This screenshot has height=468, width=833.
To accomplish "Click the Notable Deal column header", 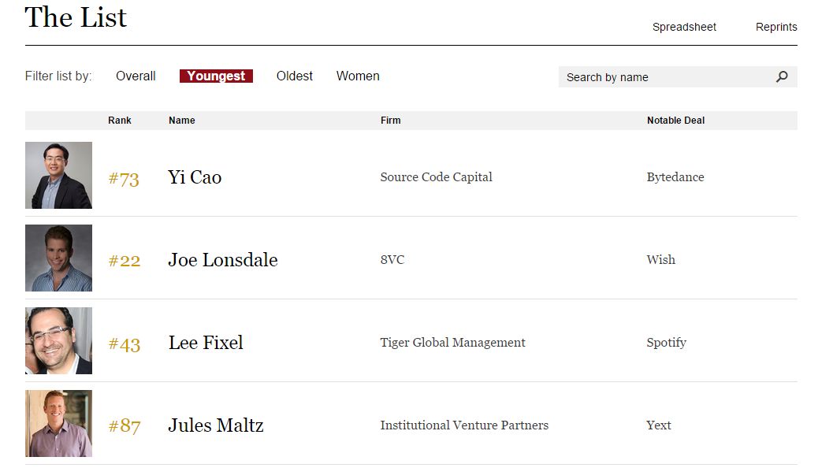I will 675,121.
